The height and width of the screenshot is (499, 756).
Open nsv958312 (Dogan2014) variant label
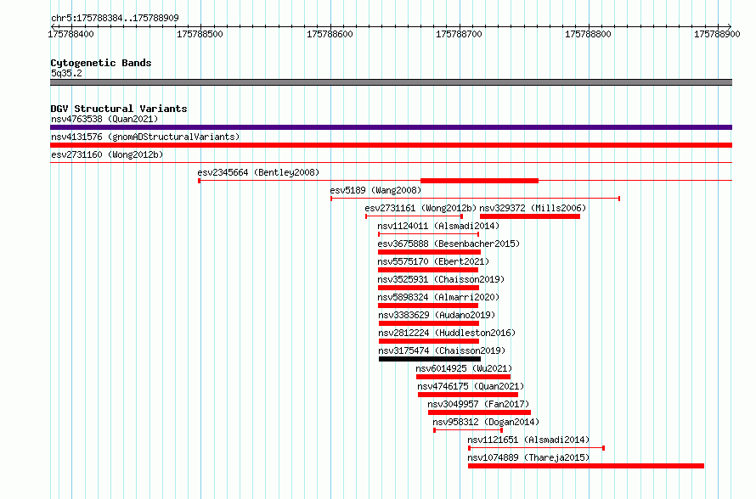point(486,422)
